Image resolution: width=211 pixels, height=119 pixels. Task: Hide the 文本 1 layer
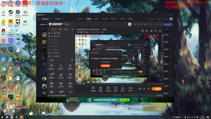(49, 53)
